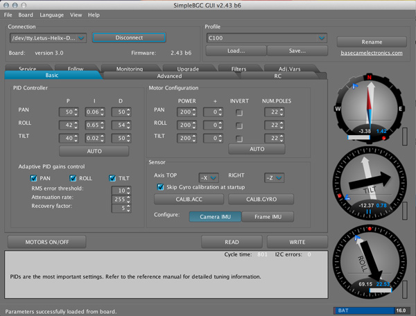Adjust the RMS error threshold stepper
416x316 pixels.
[x=128, y=188]
